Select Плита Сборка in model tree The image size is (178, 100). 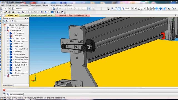point(19,38)
